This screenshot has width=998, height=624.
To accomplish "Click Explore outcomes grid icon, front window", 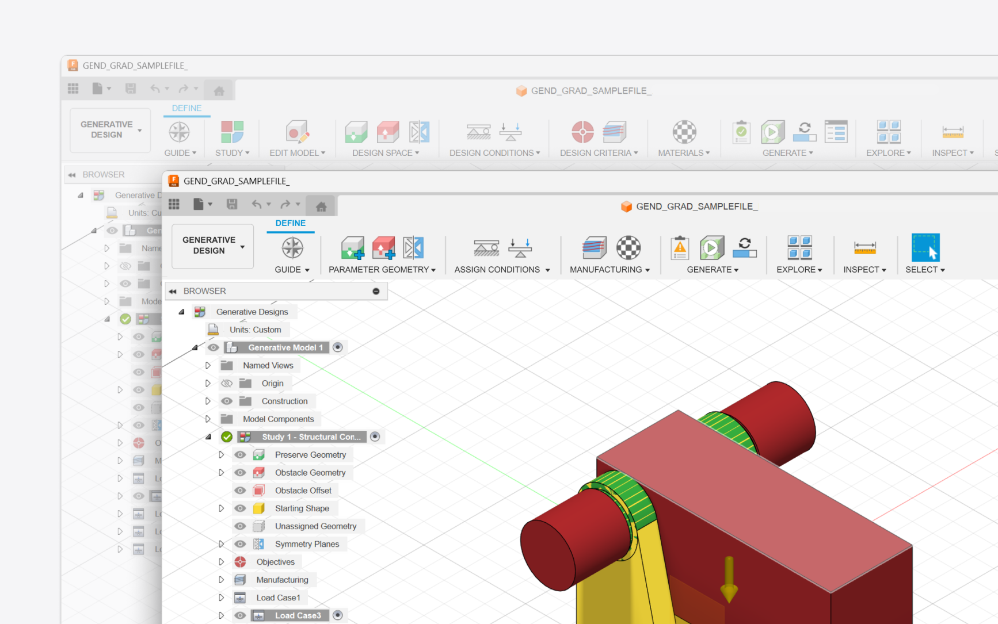I will click(800, 248).
